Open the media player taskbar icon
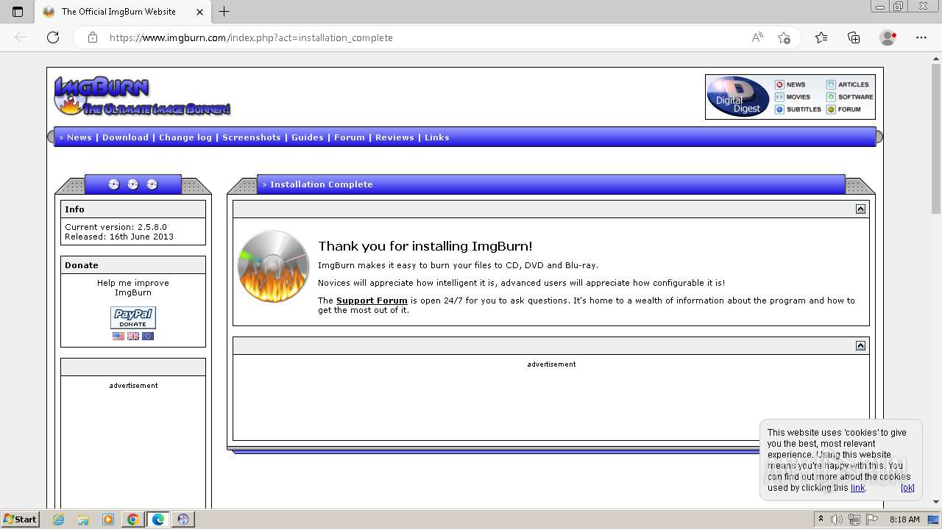The image size is (942, 529). [x=108, y=519]
